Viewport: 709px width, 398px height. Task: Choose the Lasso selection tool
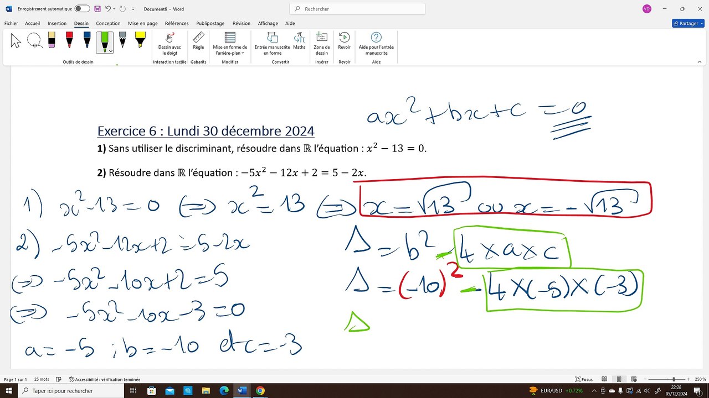(x=34, y=41)
